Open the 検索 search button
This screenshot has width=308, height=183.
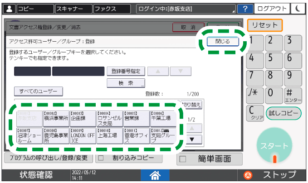tap(126, 83)
